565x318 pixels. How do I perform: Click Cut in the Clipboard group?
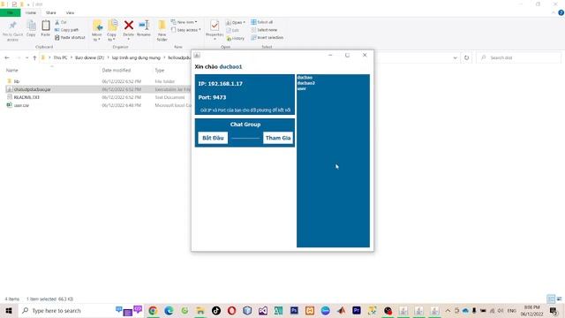61,22
